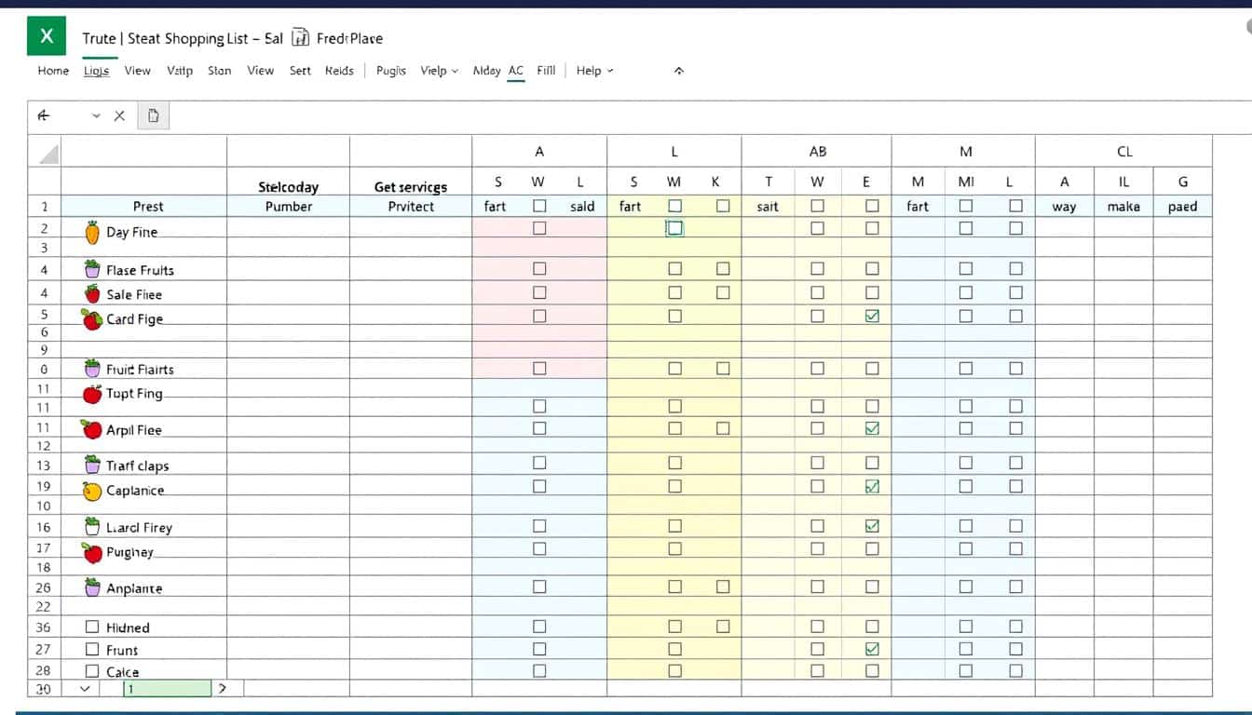
Task: Click the red apple icon beside Sale Fliee
Action: (x=92, y=294)
